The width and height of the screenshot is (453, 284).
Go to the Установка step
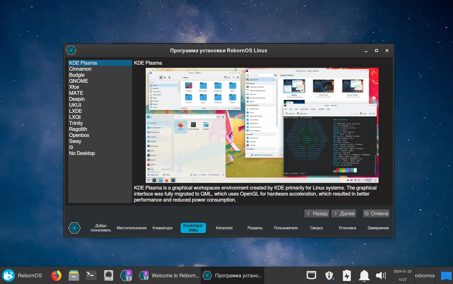347,228
